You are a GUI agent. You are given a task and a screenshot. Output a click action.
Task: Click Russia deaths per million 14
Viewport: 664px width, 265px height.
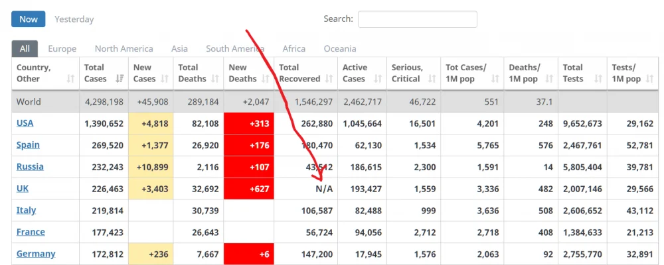[x=531, y=167]
